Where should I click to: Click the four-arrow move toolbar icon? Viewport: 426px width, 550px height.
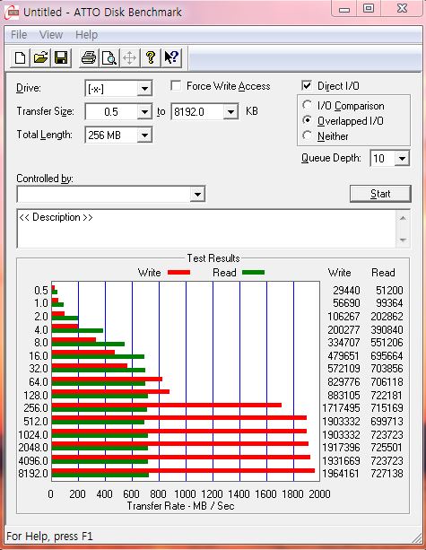point(130,57)
